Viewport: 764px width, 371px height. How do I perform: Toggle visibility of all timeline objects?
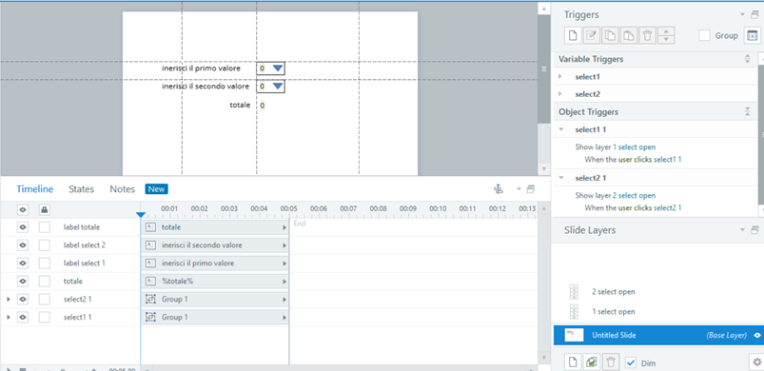pyautogui.click(x=23, y=210)
